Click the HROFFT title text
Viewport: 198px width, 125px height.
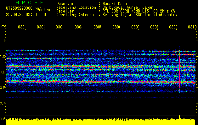pyautogui.click(x=32, y=2)
